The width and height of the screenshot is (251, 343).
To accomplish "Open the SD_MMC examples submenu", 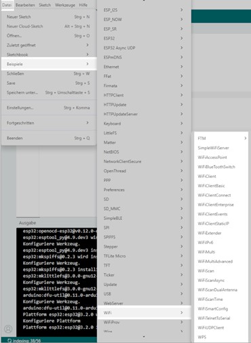I will (144, 209).
